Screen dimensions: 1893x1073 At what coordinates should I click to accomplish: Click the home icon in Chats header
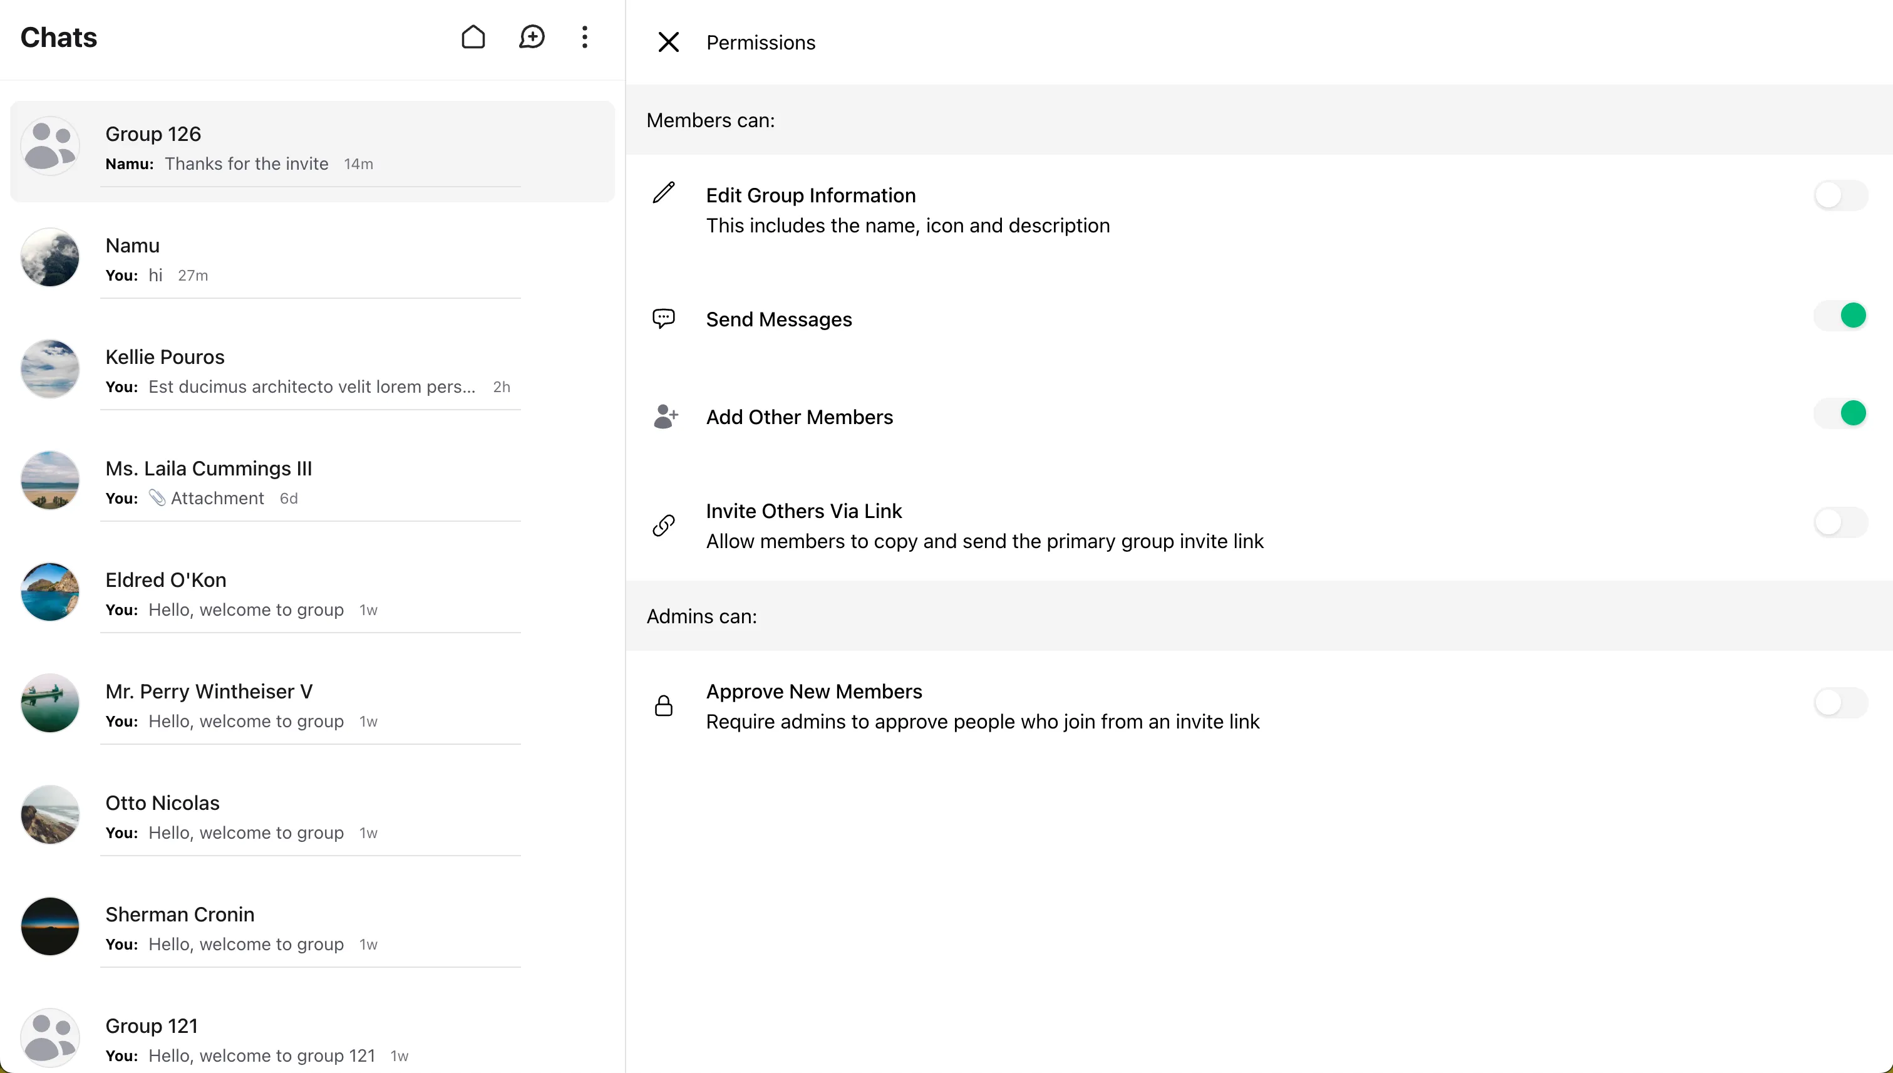(473, 37)
